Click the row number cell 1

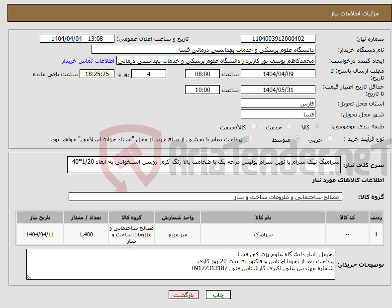(376, 234)
